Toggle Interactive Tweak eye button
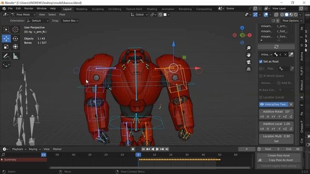Viewport: 310px width, 174px height. [x=262, y=104]
